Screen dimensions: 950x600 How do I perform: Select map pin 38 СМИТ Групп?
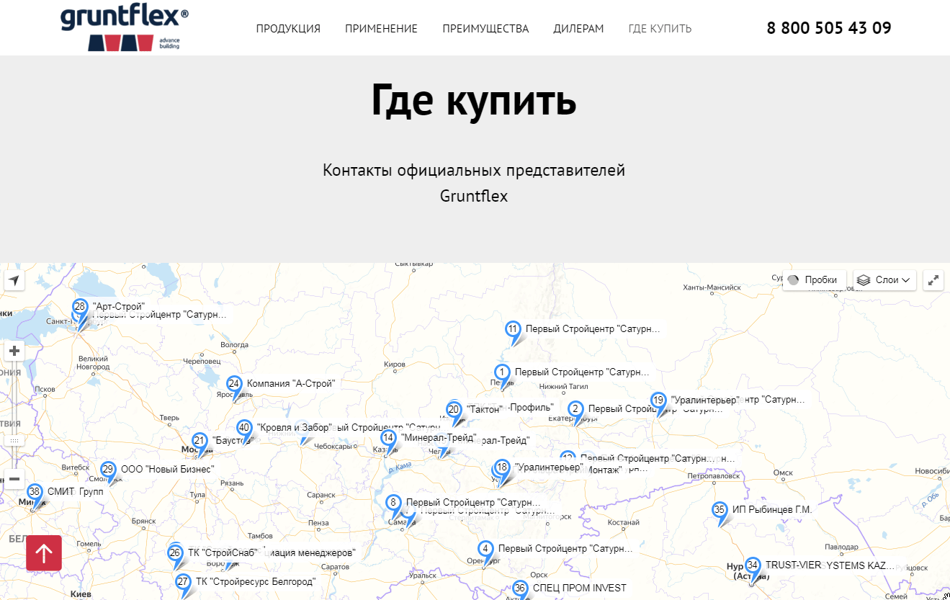coord(35,493)
